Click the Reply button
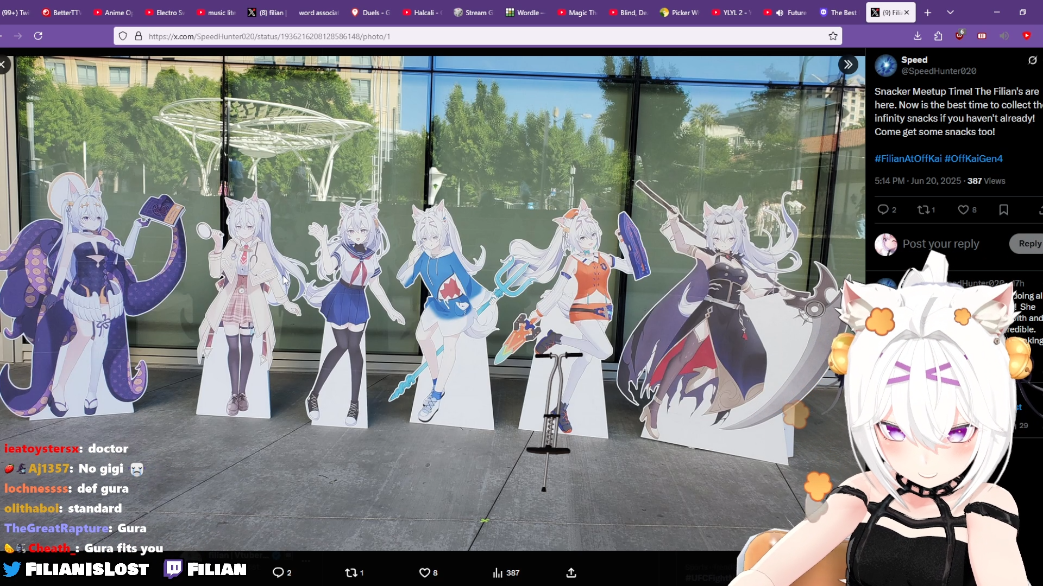Screen dimensions: 1043x586 tap(1029, 244)
